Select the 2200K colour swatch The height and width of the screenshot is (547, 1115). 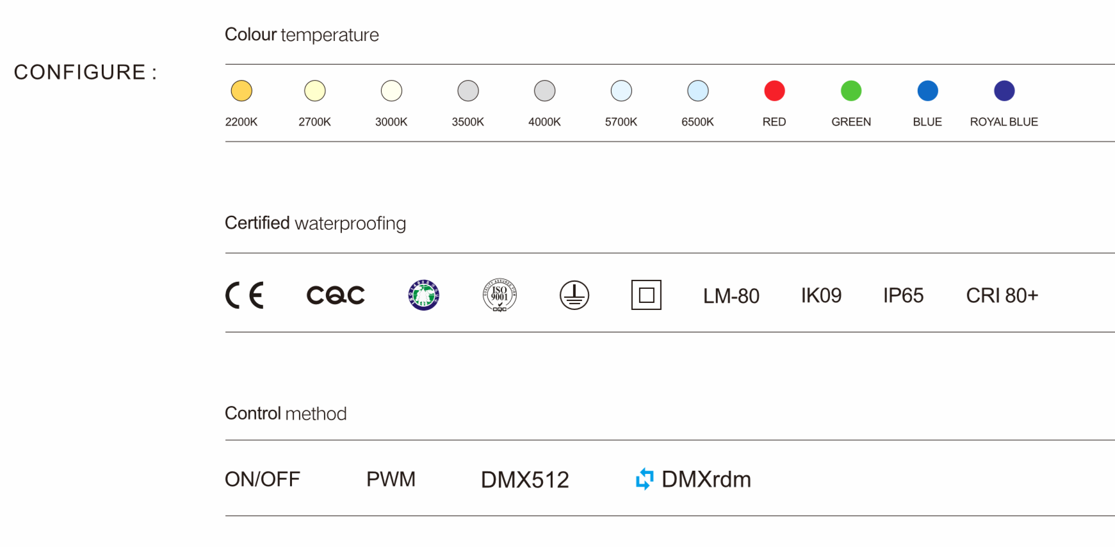241,91
